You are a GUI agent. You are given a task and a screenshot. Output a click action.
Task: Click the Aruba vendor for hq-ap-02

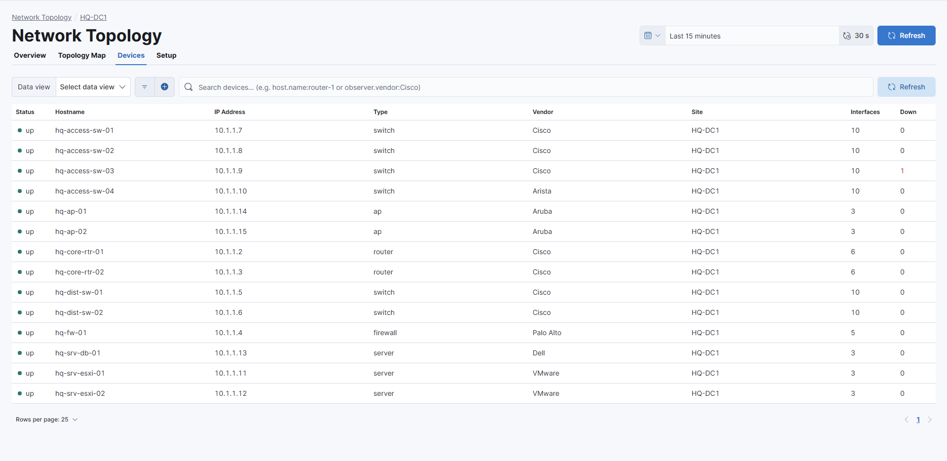click(542, 231)
